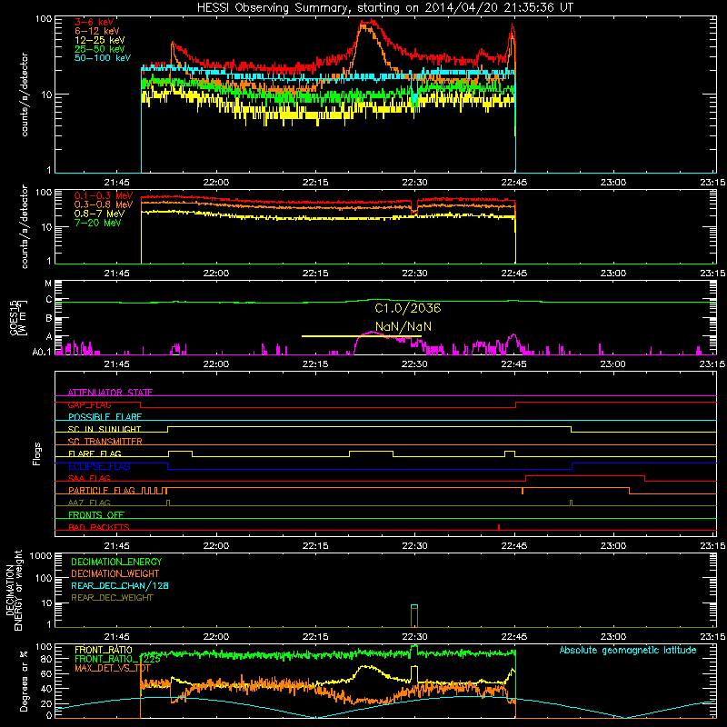Click the POSSIBLE_FLARE flag label
727x727 pixels.
click(105, 417)
